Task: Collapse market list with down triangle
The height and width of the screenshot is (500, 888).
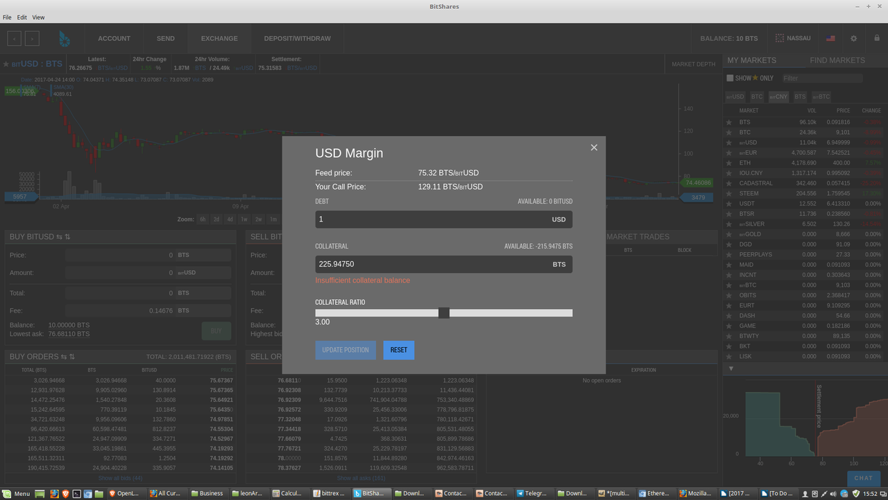Action: pos(731,369)
